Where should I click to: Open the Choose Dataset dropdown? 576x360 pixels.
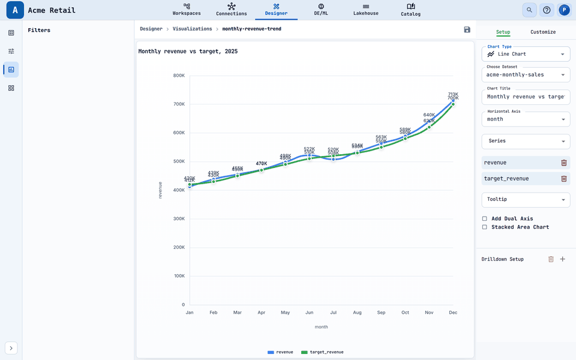coord(526,74)
